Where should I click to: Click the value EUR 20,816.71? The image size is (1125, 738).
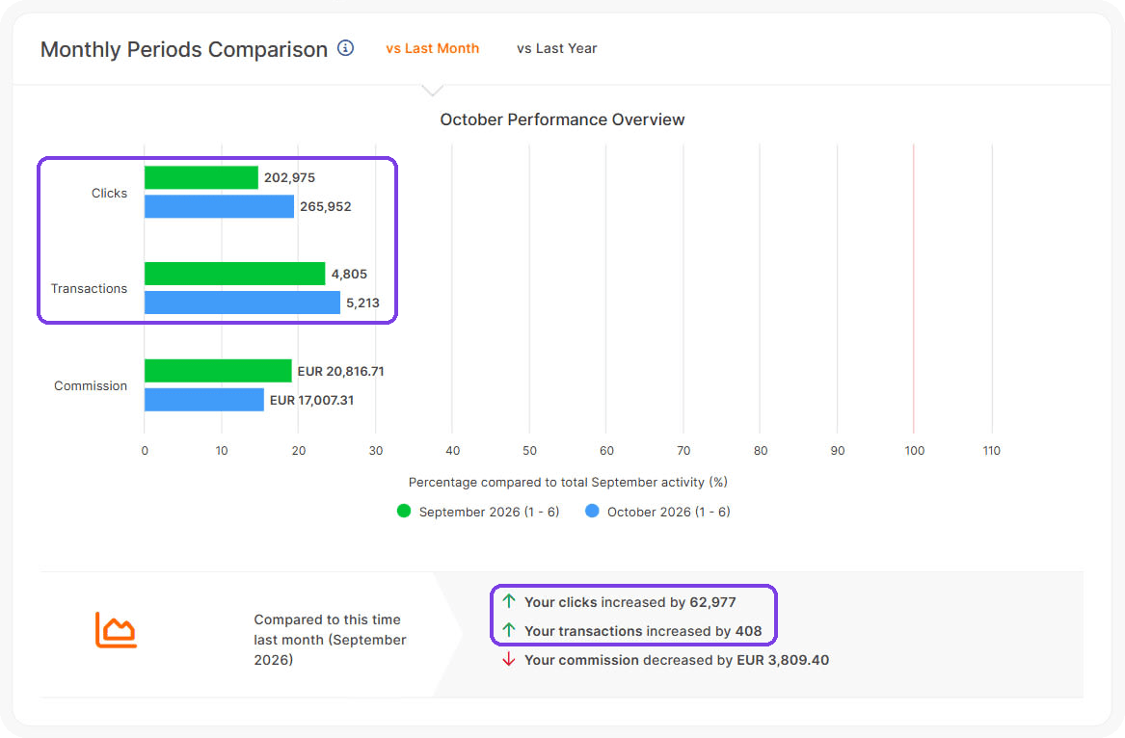click(341, 371)
